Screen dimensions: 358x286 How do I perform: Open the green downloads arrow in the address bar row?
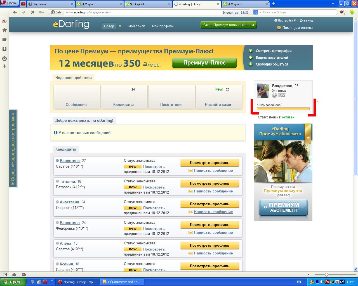click(x=352, y=12)
